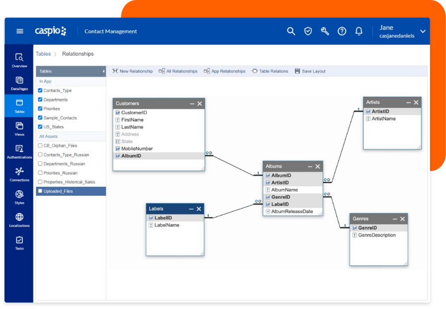Check Uploaded_Files checkbox
Image resolution: width=446 pixels, height=309 pixels.
[40, 191]
